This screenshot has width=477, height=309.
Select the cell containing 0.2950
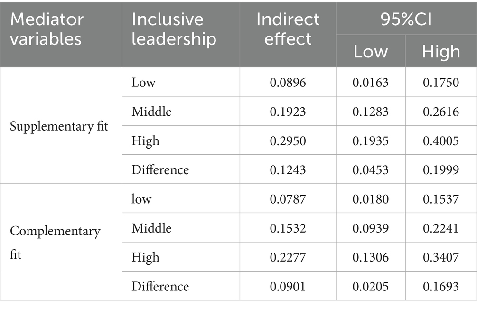pyautogui.click(x=288, y=140)
